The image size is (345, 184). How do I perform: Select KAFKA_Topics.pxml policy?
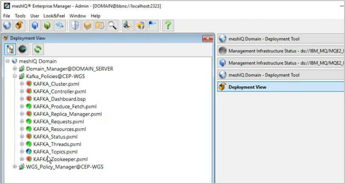click(x=55, y=152)
